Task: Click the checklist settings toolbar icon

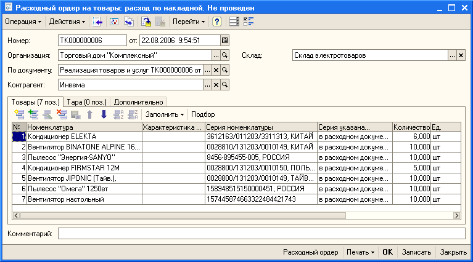Action: (249, 22)
